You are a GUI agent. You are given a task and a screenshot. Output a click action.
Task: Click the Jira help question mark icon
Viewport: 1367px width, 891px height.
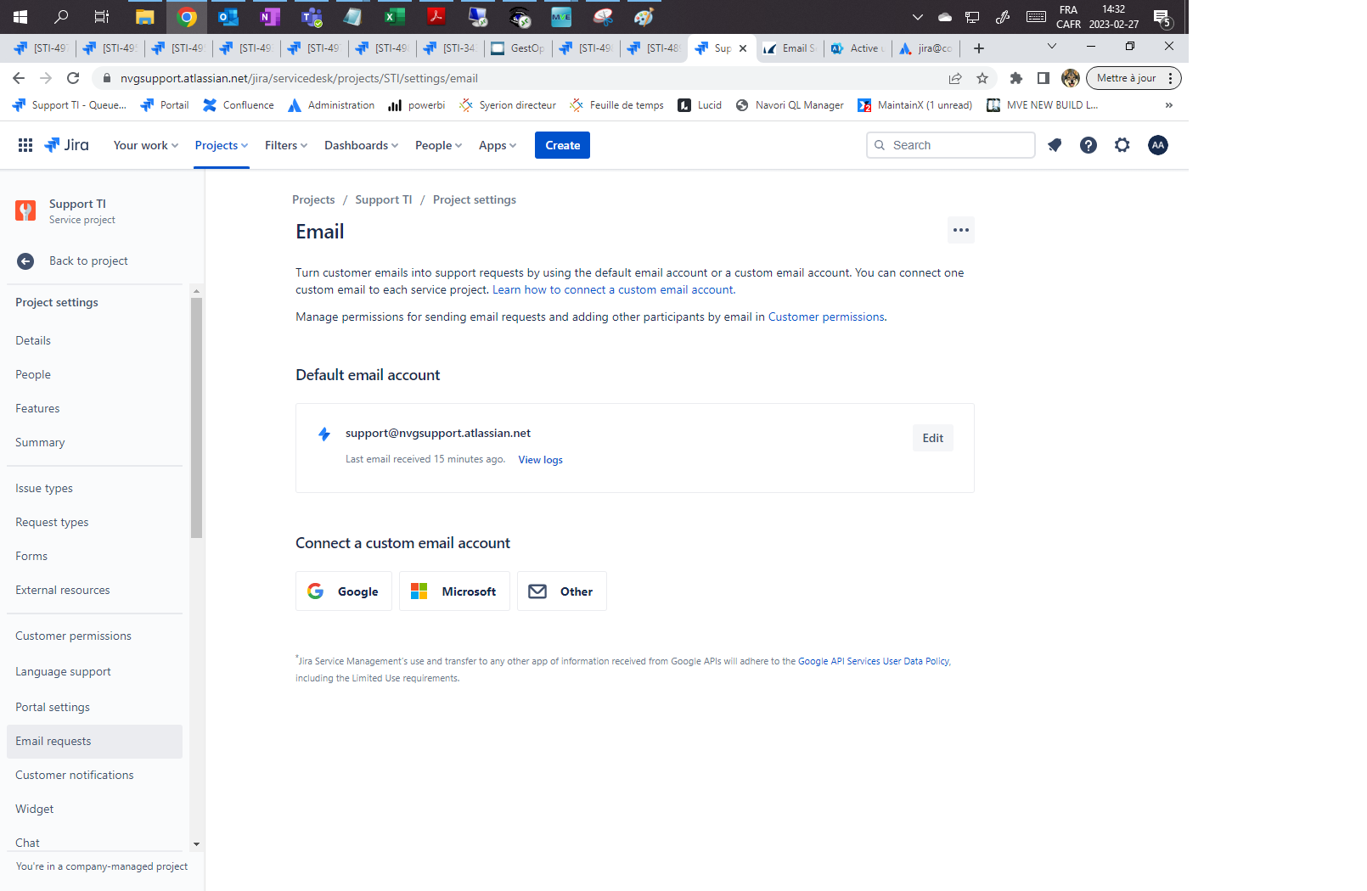point(1088,144)
